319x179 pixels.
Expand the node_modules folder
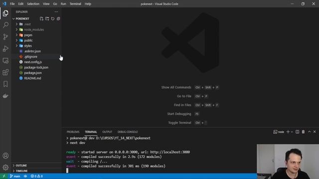16,30
